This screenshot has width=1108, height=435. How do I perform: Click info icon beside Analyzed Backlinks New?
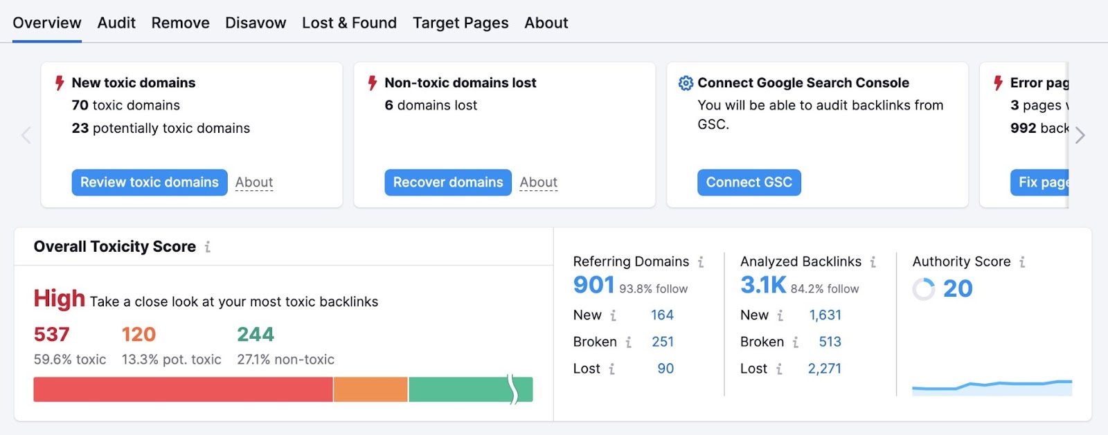tap(780, 315)
